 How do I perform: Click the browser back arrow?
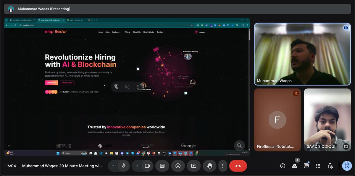pos(7,25)
